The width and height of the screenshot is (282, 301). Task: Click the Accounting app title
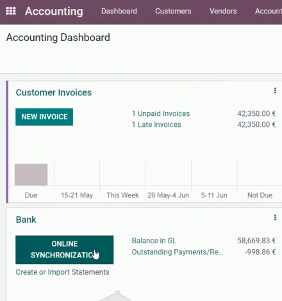pos(54,11)
